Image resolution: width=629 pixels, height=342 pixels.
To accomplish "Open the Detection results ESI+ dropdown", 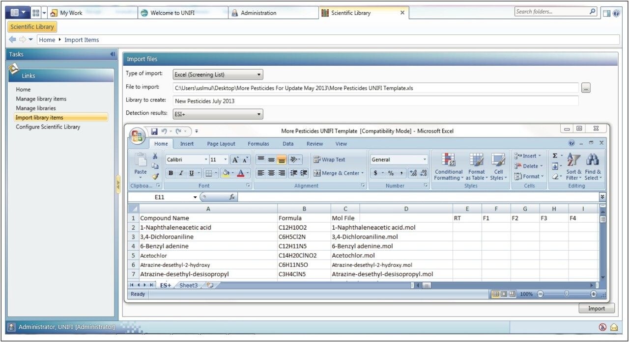I will pos(218,114).
